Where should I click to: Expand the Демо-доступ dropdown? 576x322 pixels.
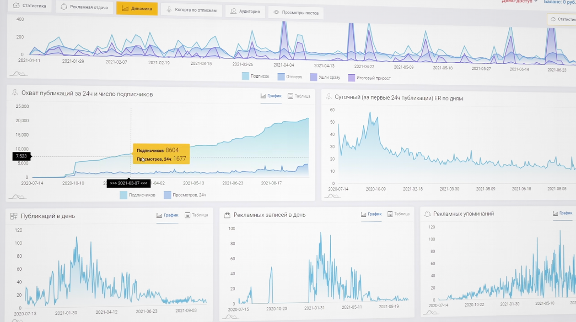(x=519, y=1)
